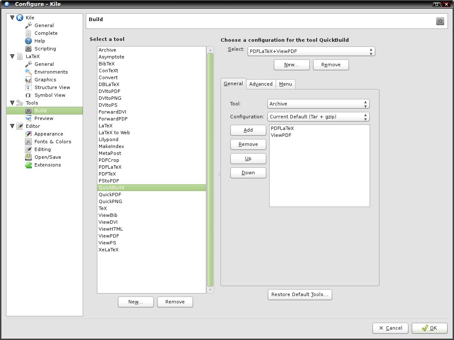Click the Open/Save arrow icon
This screenshot has height=340, width=454.
click(28, 157)
